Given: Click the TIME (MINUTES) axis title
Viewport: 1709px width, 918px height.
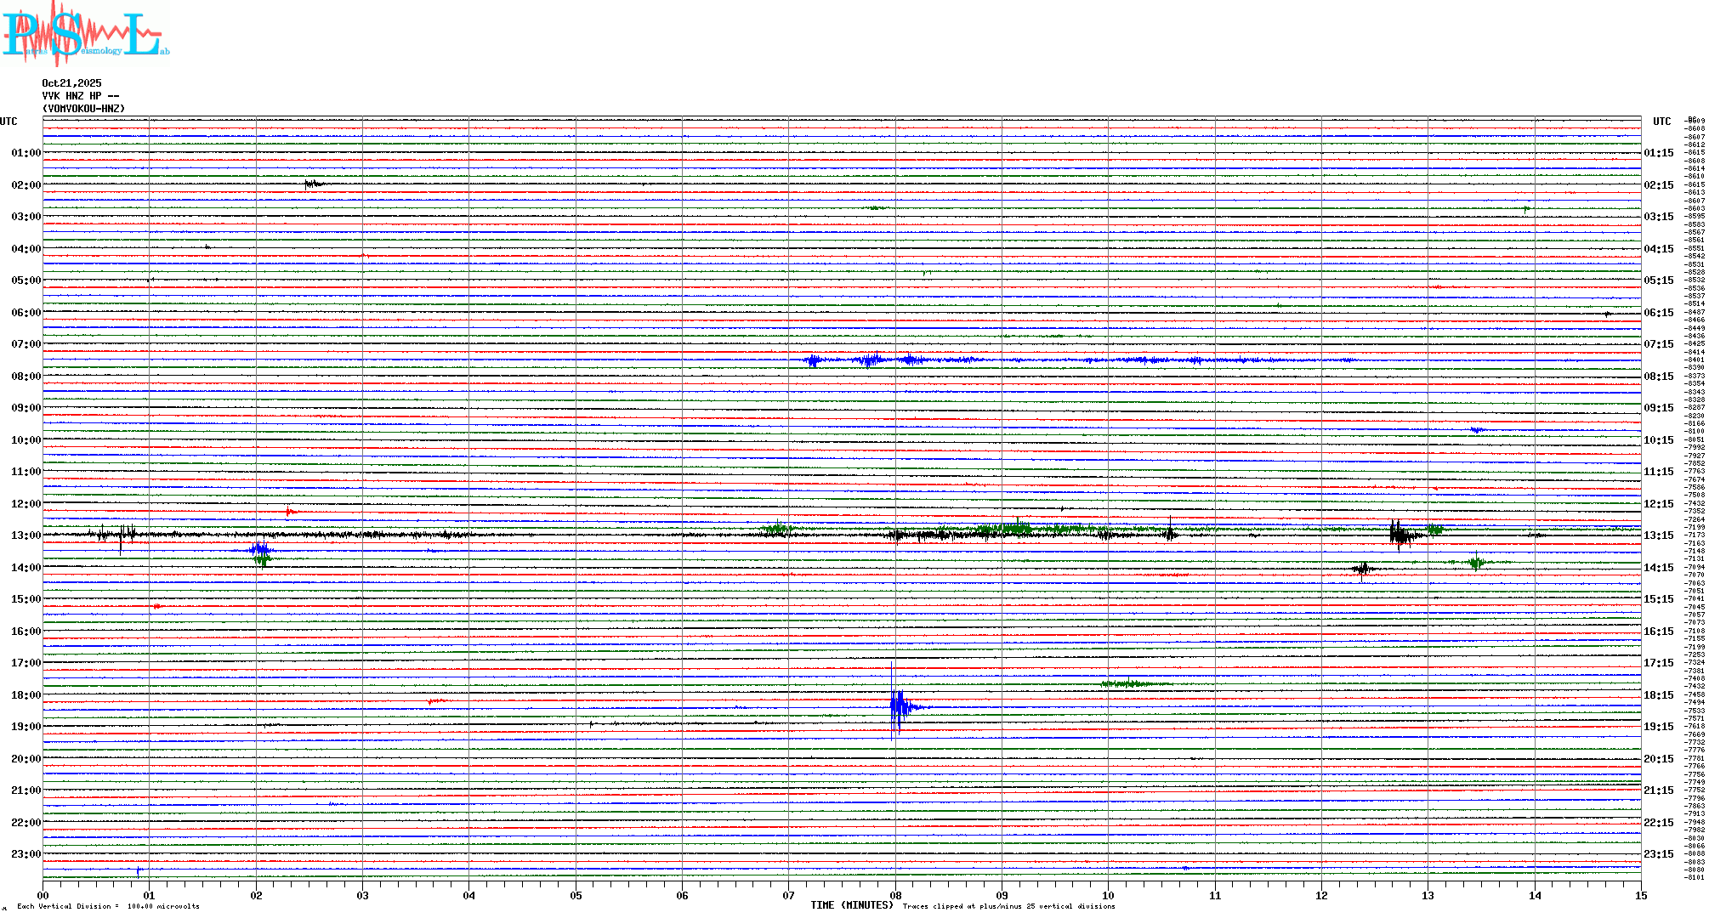Looking at the screenshot, I should click(851, 905).
